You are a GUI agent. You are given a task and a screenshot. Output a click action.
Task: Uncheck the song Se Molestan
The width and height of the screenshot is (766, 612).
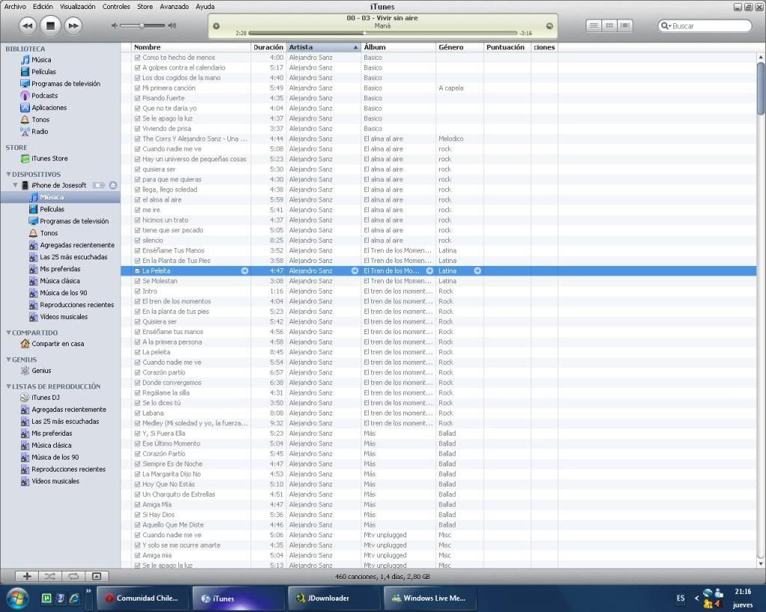click(x=138, y=281)
